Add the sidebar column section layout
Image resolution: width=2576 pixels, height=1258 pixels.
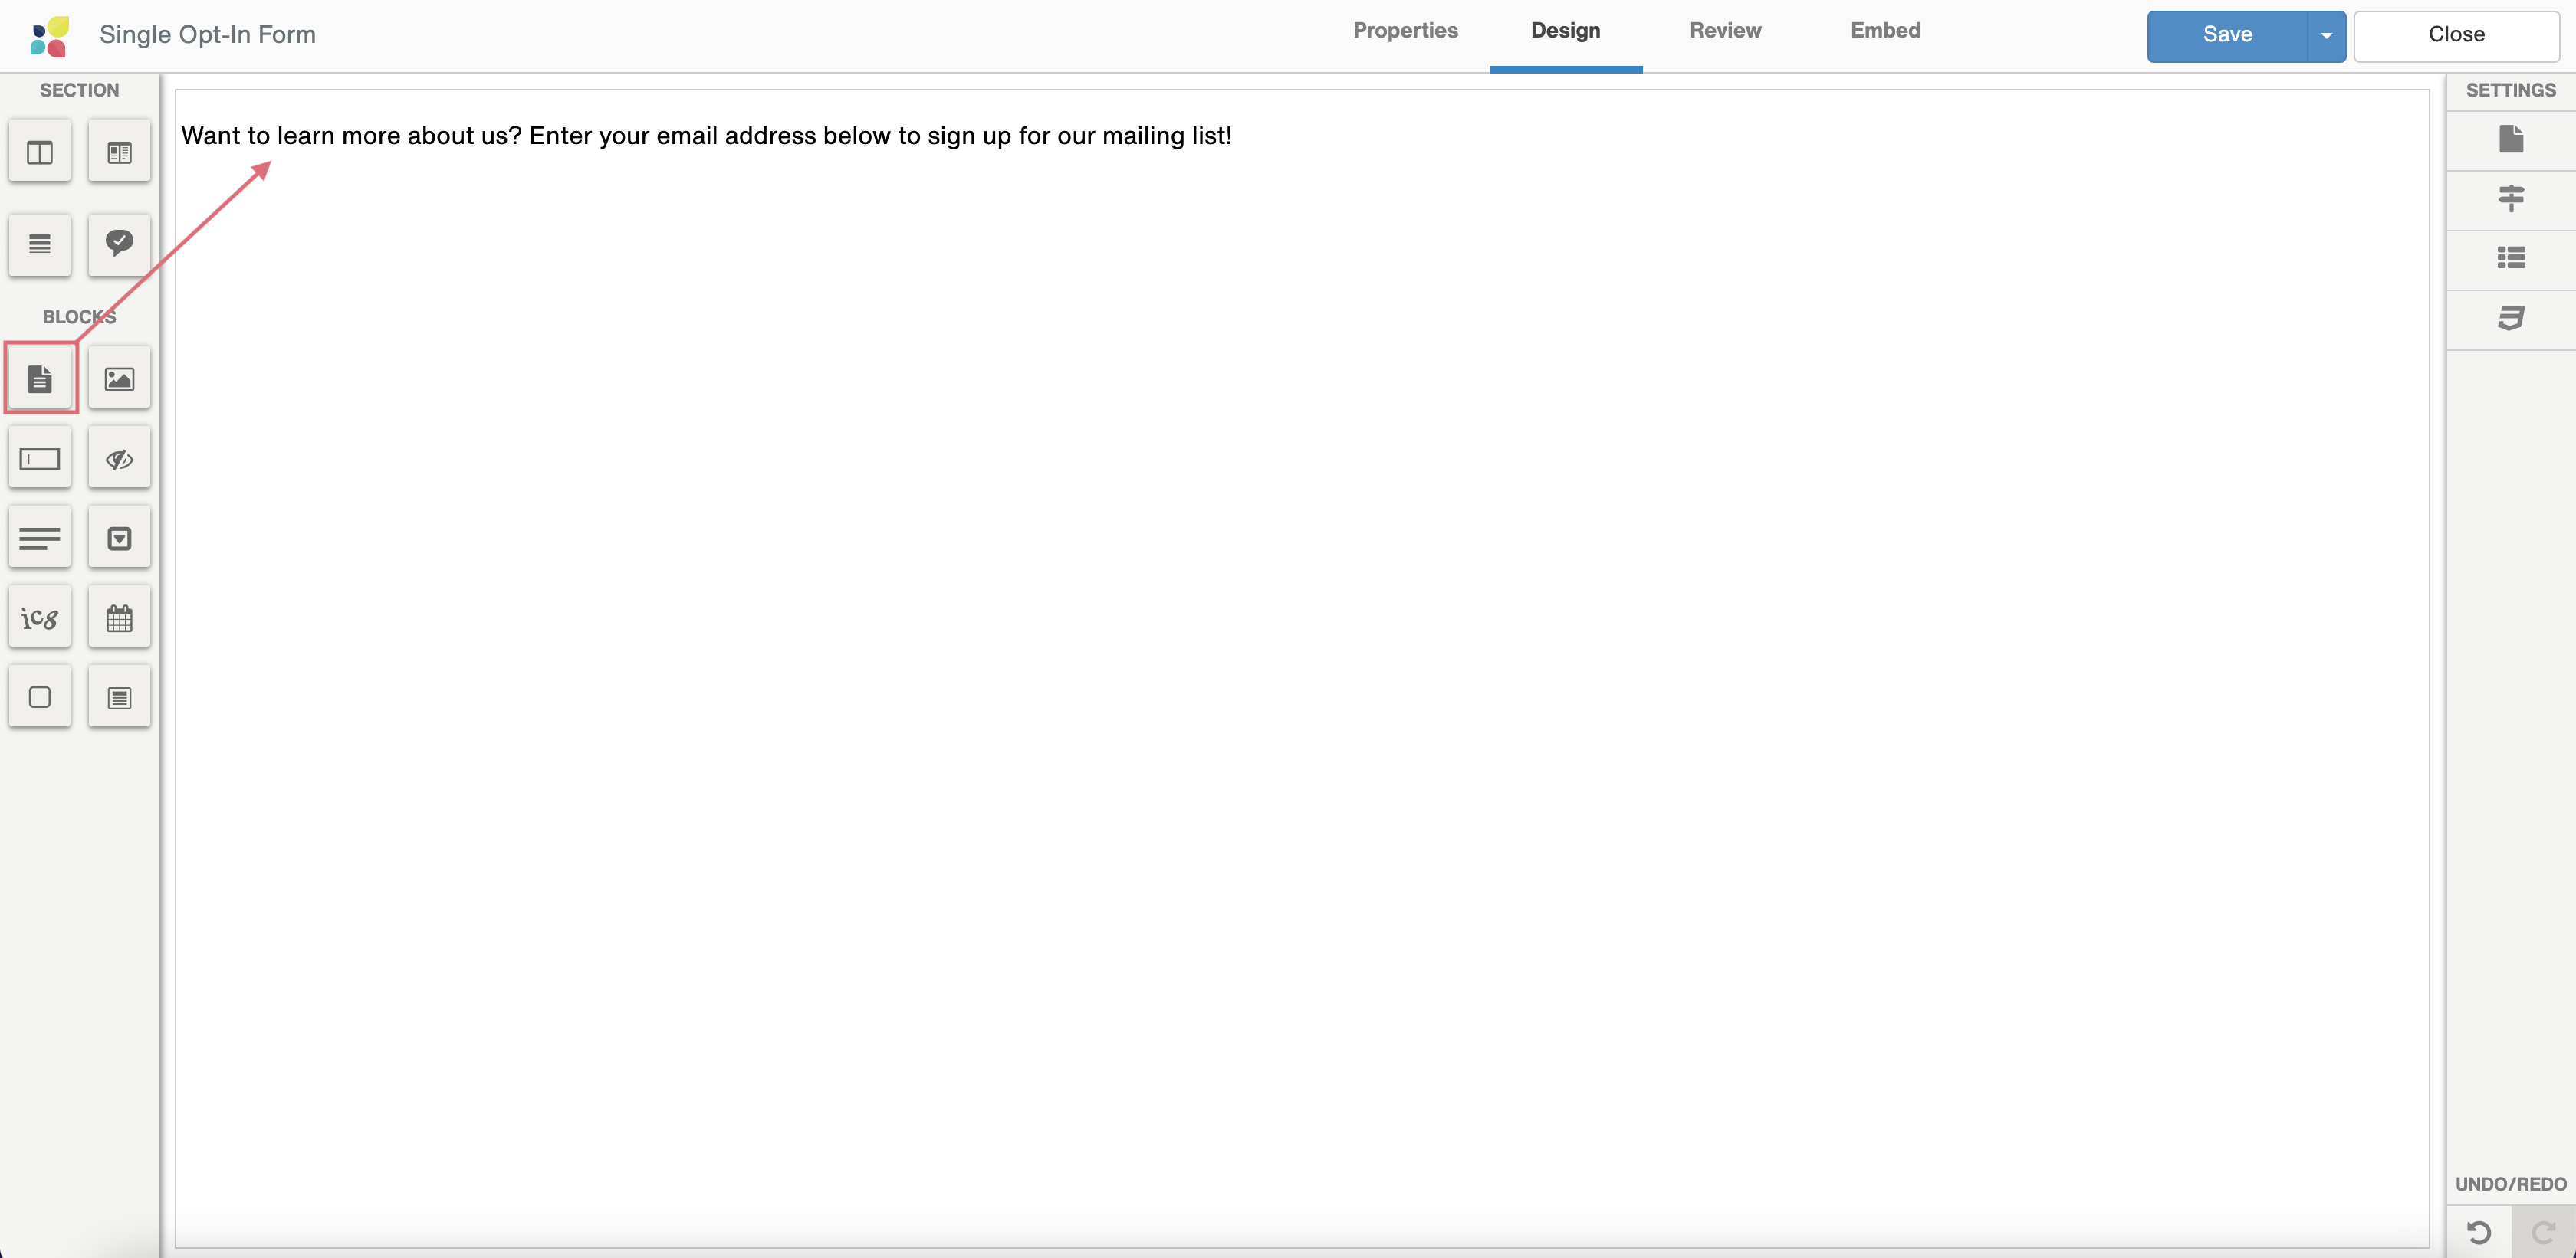119,152
